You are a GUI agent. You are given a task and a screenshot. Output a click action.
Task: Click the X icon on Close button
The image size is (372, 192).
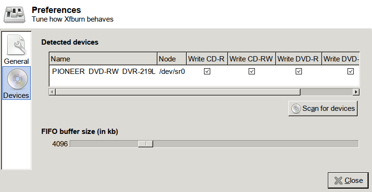coord(338,180)
